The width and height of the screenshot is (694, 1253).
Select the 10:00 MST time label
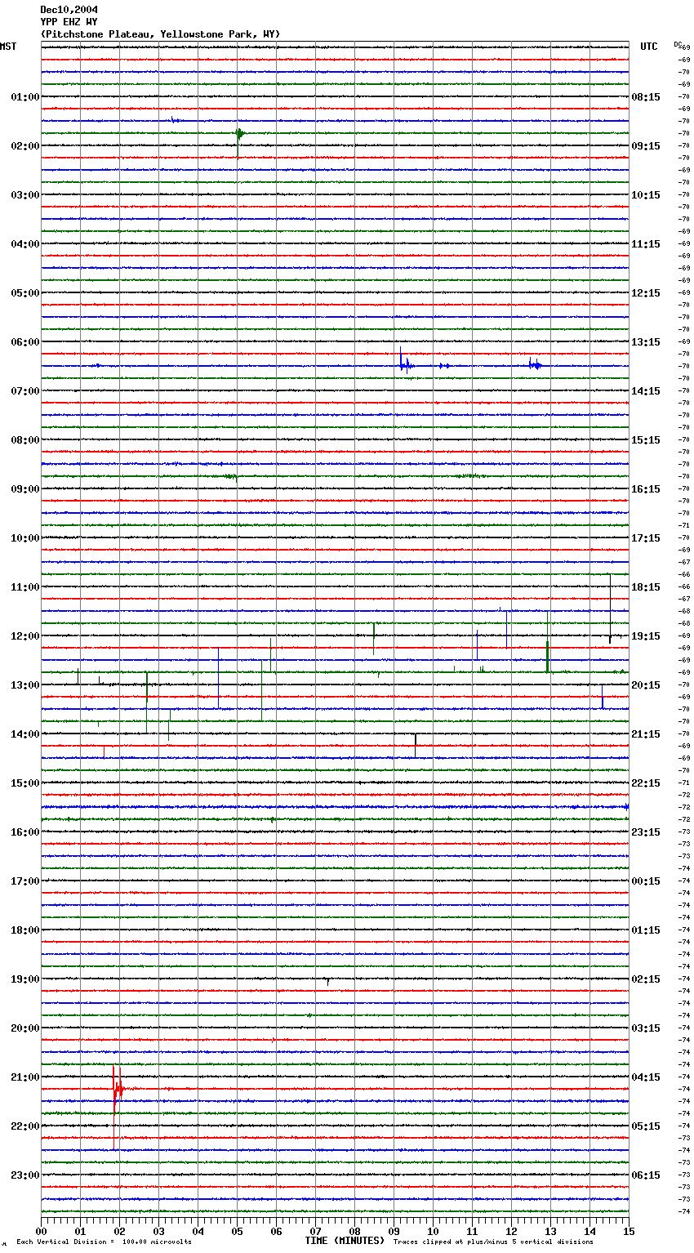25,538
